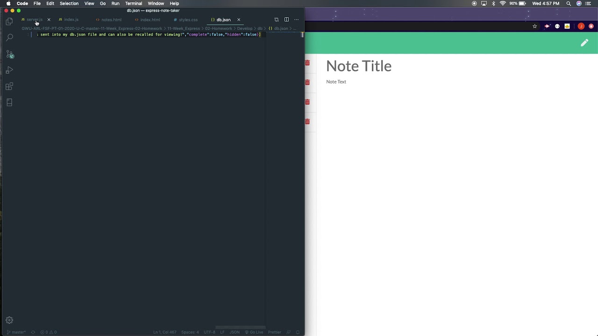Close the db.json tab
Viewport: 598px width, 336px height.
click(239, 20)
